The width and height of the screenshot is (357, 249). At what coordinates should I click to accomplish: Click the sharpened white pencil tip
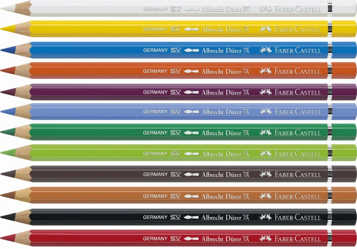coord(8,9)
